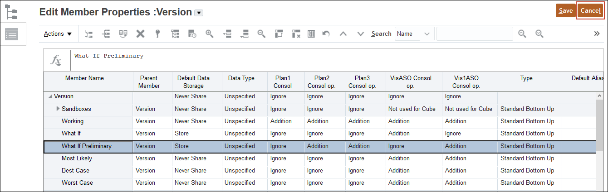Click Not used for Cube under VisASO
This screenshot has width=608, height=192.
414,109
